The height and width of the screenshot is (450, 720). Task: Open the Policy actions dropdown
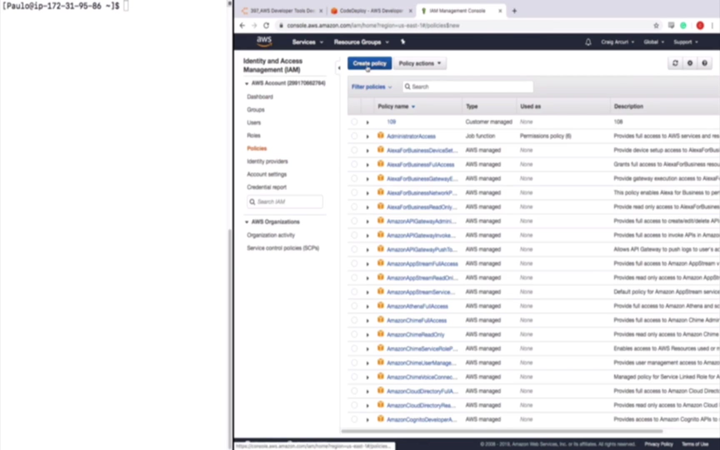(420, 63)
